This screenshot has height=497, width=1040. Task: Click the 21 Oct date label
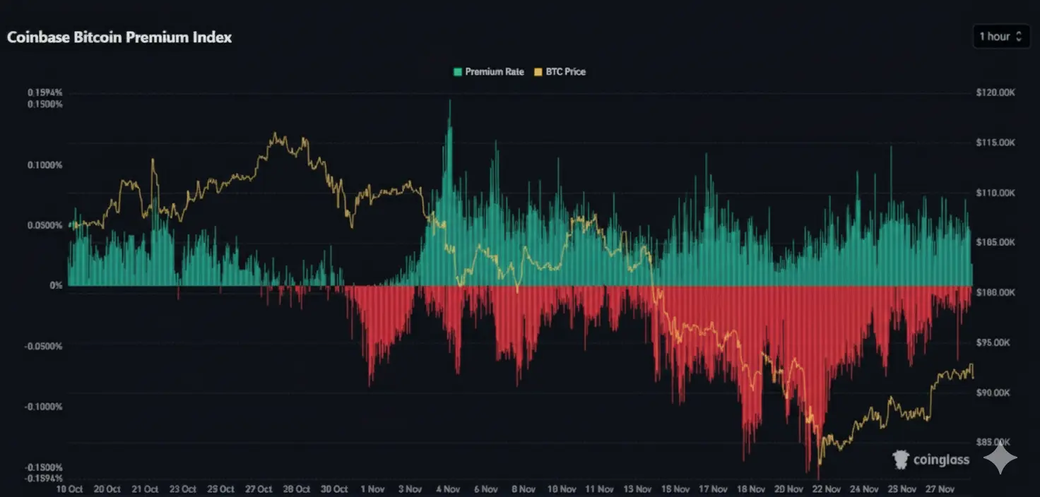[145, 489]
